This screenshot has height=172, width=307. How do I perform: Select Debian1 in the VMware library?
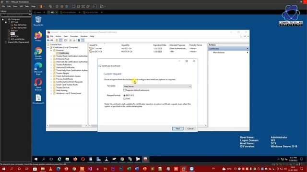point(14,31)
